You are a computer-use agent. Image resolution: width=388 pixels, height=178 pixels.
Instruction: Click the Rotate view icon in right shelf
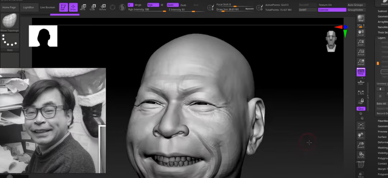(361, 155)
